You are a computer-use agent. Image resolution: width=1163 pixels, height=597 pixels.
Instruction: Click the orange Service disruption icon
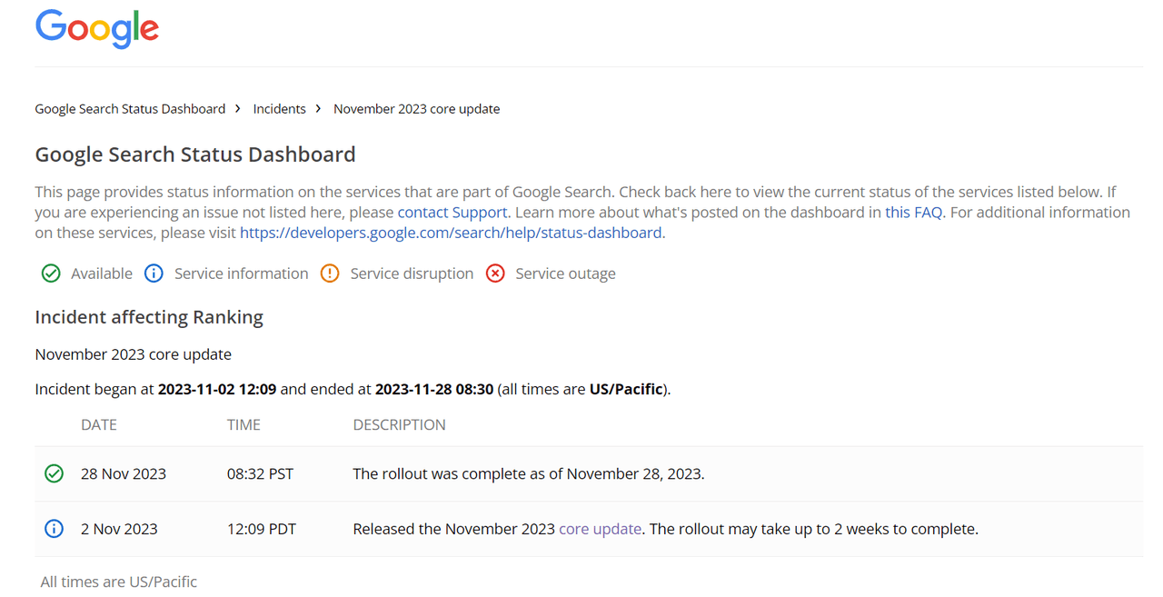pos(330,274)
